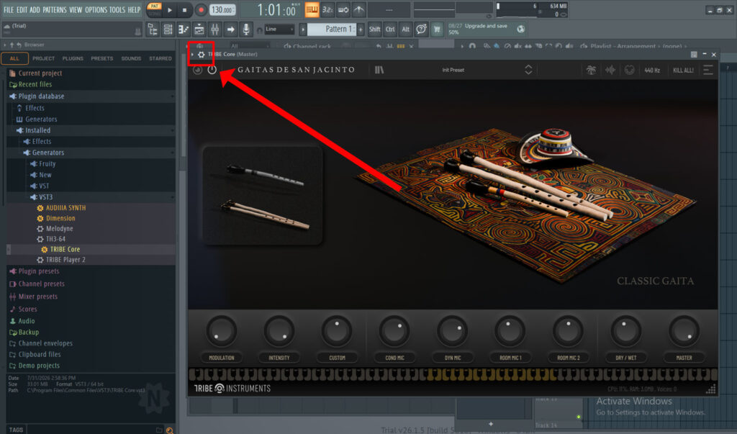Collapse the VST3 folder in the browser
This screenshot has height=434, width=737.
(46, 197)
